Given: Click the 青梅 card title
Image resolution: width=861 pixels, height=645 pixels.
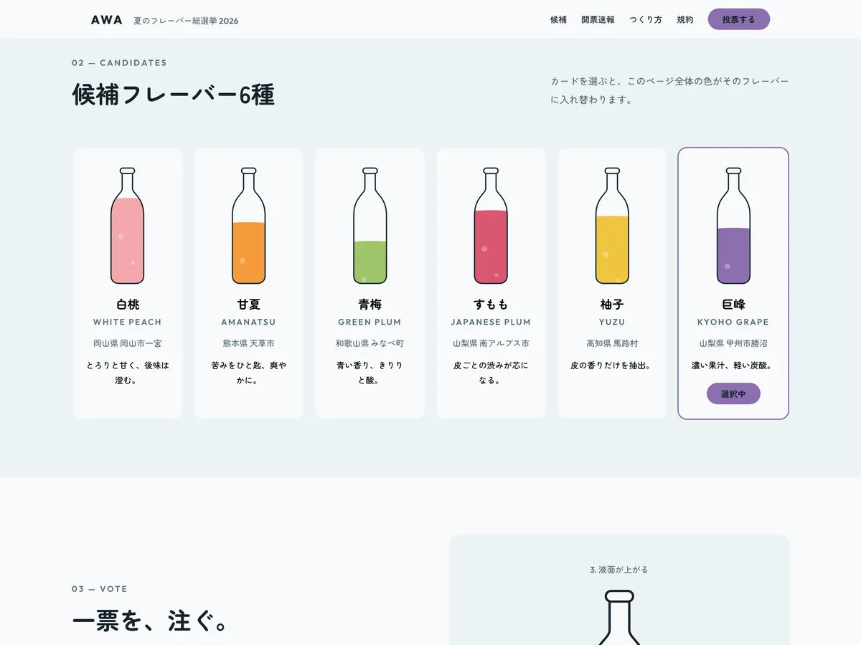Looking at the screenshot, I should coord(370,304).
